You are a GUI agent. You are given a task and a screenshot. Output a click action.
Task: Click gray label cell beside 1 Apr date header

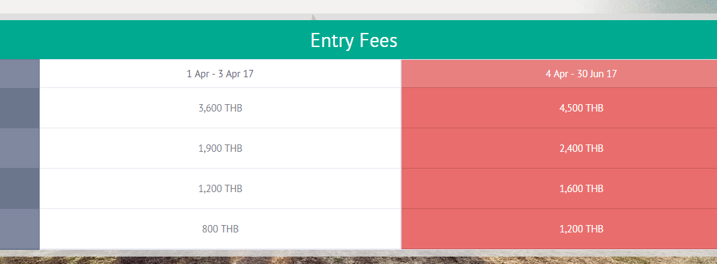coord(19,74)
